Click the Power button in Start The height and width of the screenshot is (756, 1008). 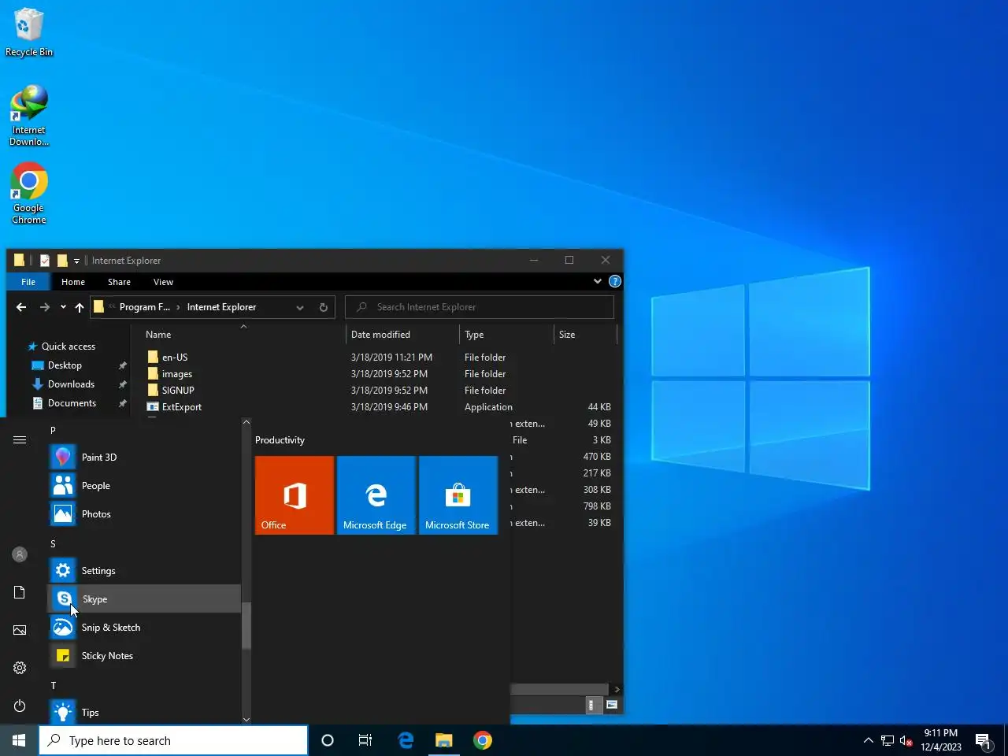pyautogui.click(x=20, y=706)
